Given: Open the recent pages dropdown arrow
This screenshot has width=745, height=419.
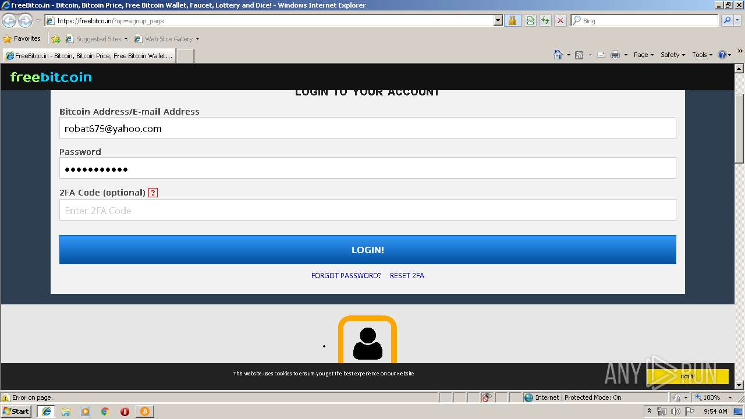Looking at the screenshot, I should (x=38, y=21).
